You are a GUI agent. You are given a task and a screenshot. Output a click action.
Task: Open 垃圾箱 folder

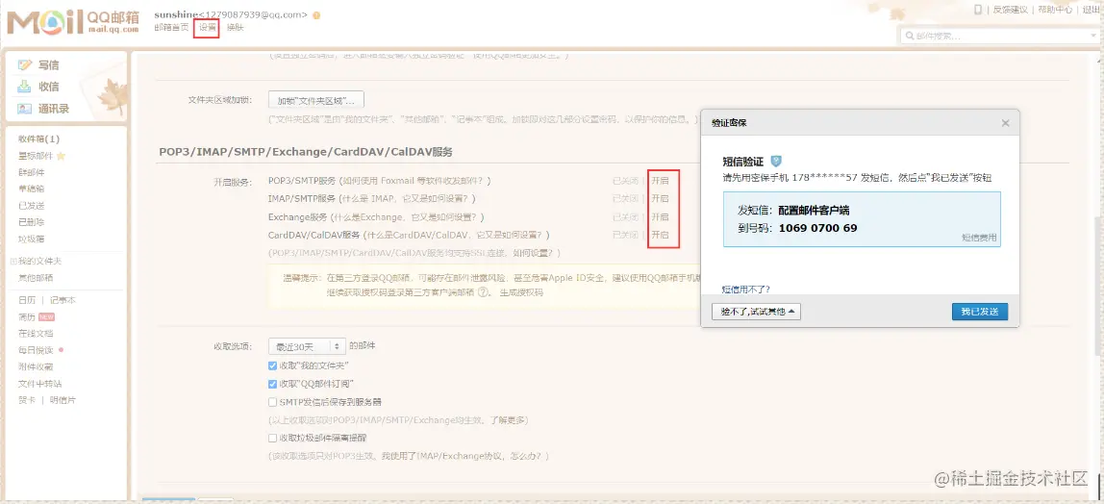pos(31,239)
